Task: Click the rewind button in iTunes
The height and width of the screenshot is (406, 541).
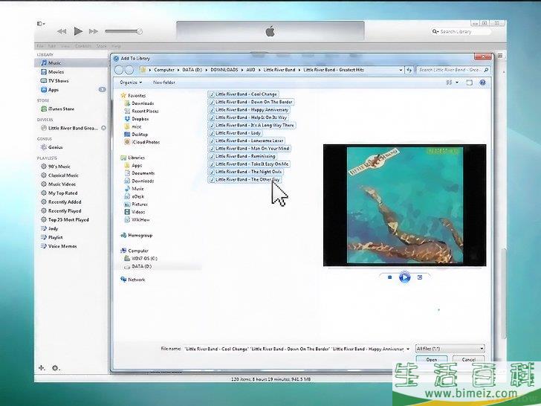Action: click(61, 31)
